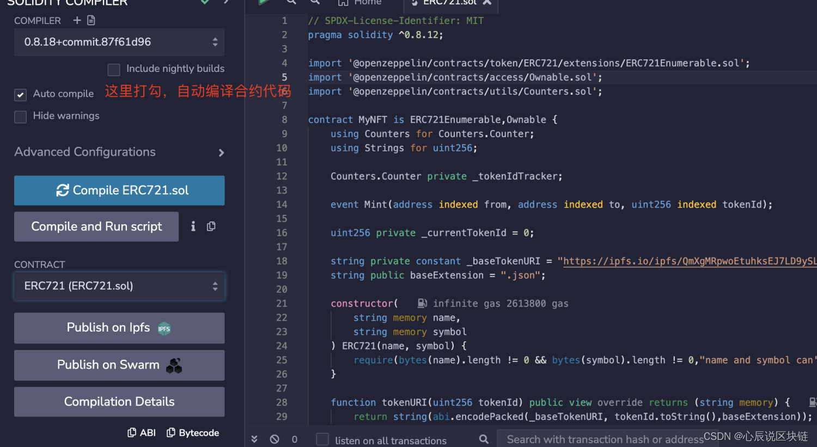Image resolution: width=817 pixels, height=447 pixels.
Task: Click the green play icon to run script
Action: click(264, 2)
